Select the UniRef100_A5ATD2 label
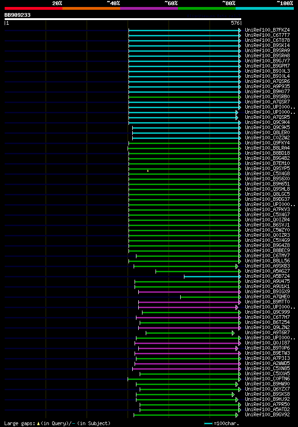Screen dimensions: 298x427 click(267, 410)
